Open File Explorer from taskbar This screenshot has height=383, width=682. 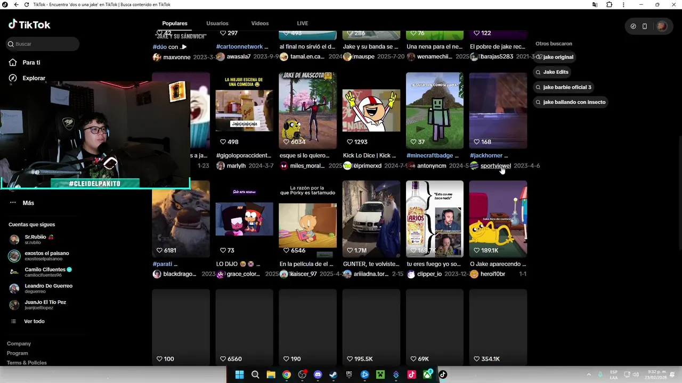(271, 374)
